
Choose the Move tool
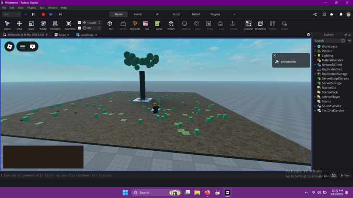tap(19, 25)
